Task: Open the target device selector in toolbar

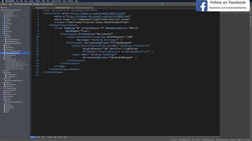Action: pyautogui.click(x=47, y=4)
